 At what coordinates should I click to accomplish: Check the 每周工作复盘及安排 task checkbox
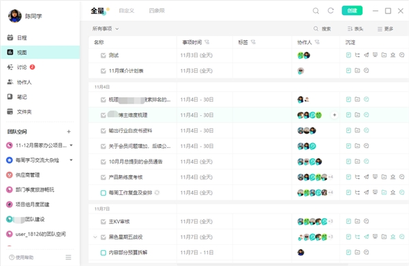coord(104,193)
